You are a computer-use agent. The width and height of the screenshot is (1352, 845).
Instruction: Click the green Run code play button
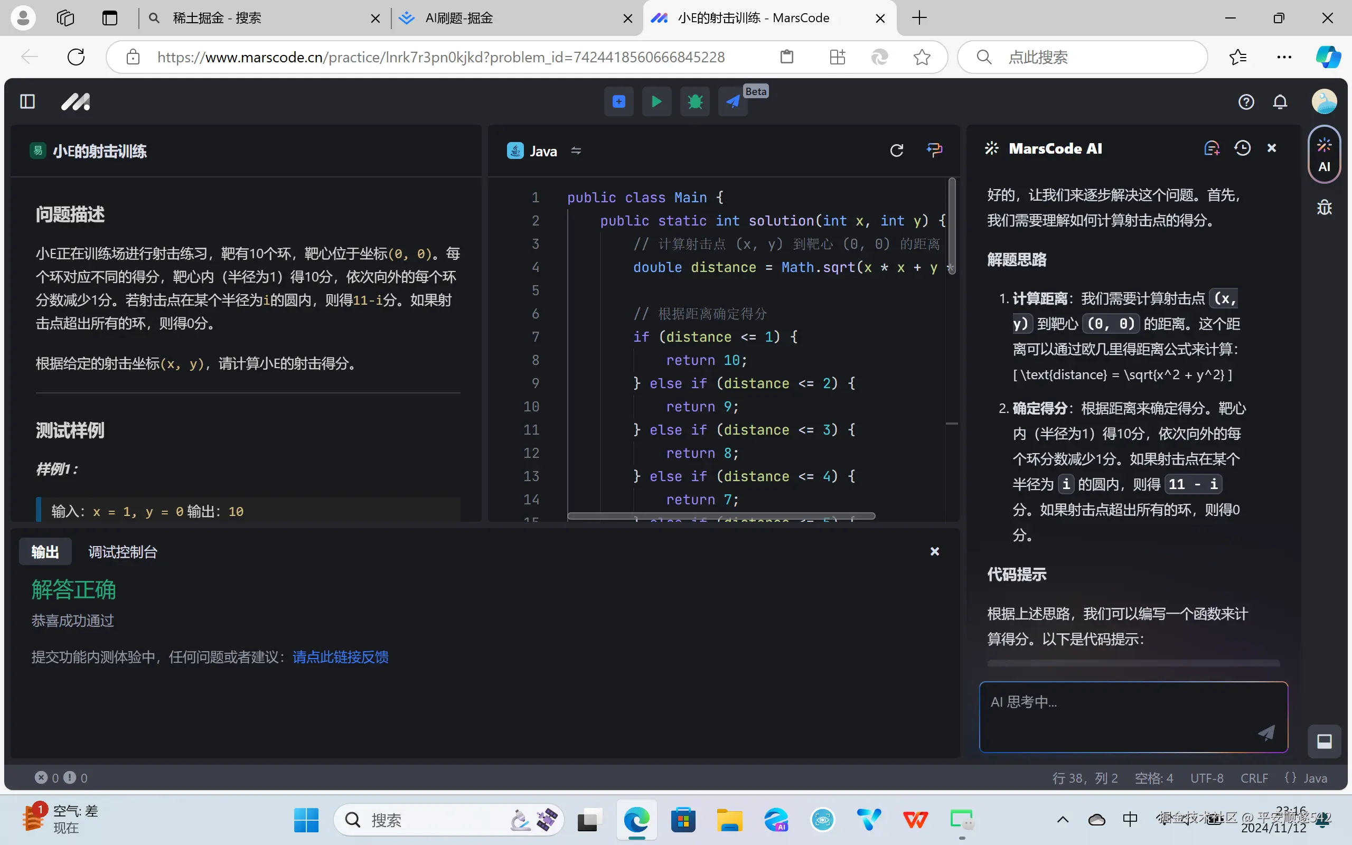point(656,102)
